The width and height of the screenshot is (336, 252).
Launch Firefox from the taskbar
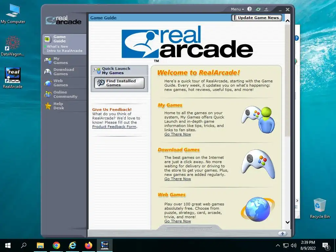pos(89,245)
